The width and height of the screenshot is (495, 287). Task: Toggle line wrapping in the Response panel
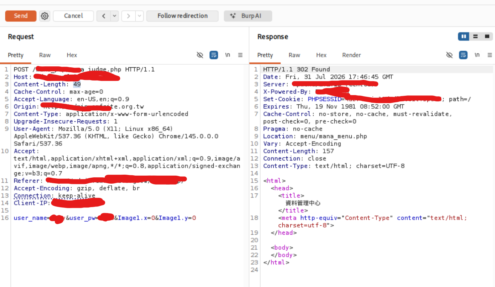[x=463, y=55]
